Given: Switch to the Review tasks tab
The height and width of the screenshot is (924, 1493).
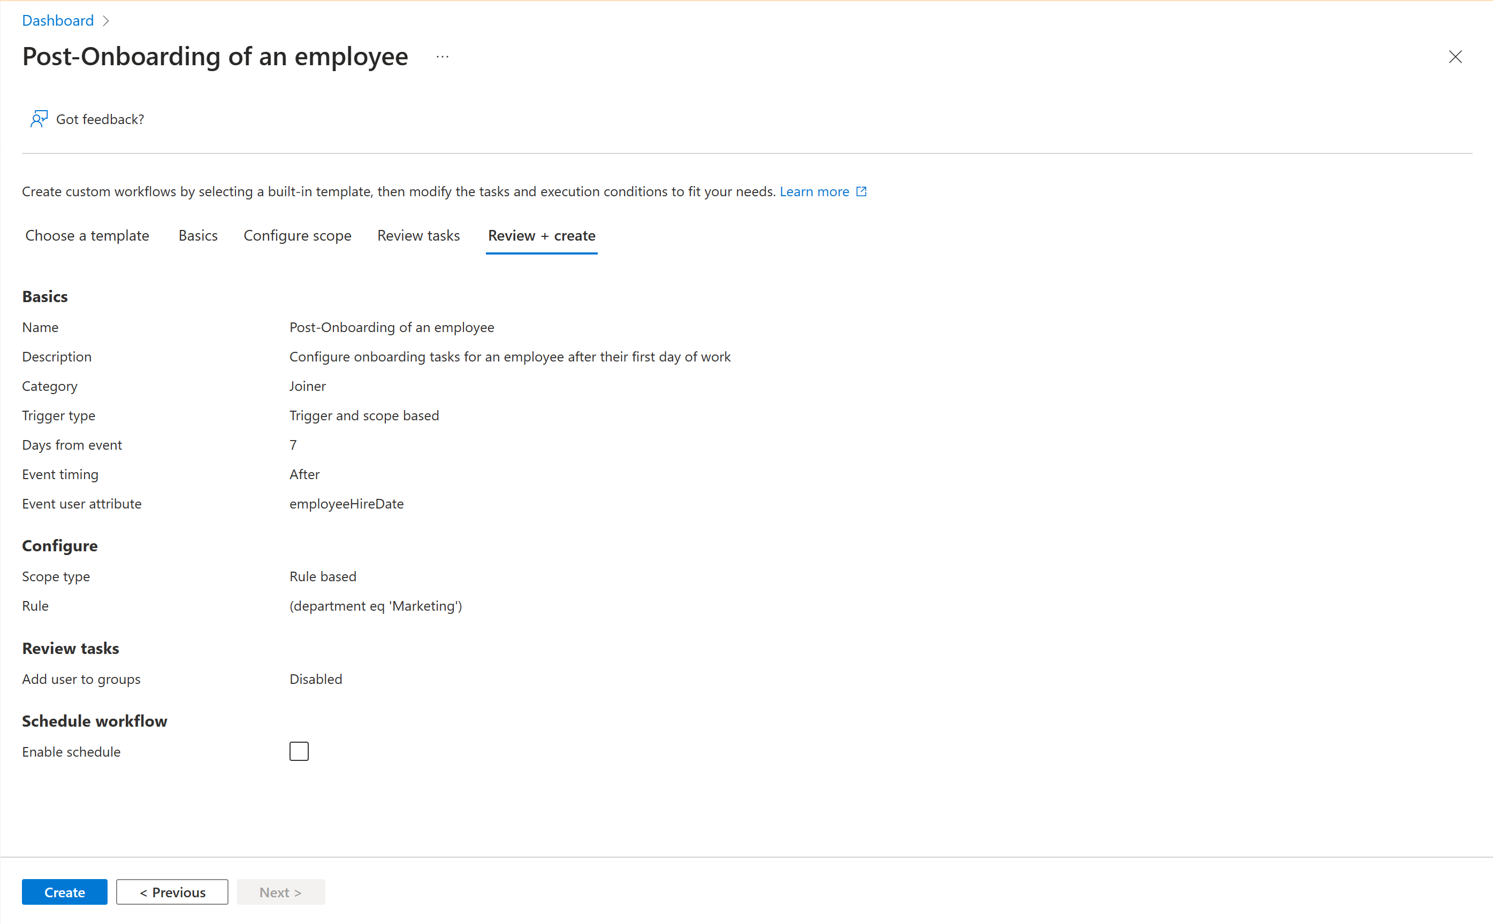Looking at the screenshot, I should tap(418, 235).
